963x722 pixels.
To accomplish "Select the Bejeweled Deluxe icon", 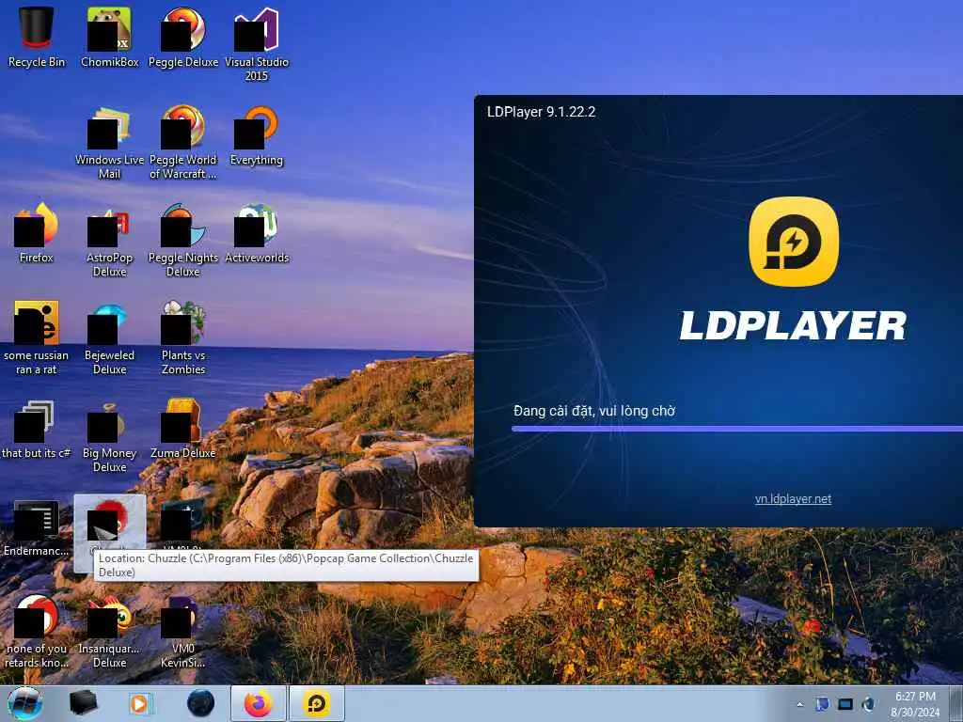I will [109, 337].
